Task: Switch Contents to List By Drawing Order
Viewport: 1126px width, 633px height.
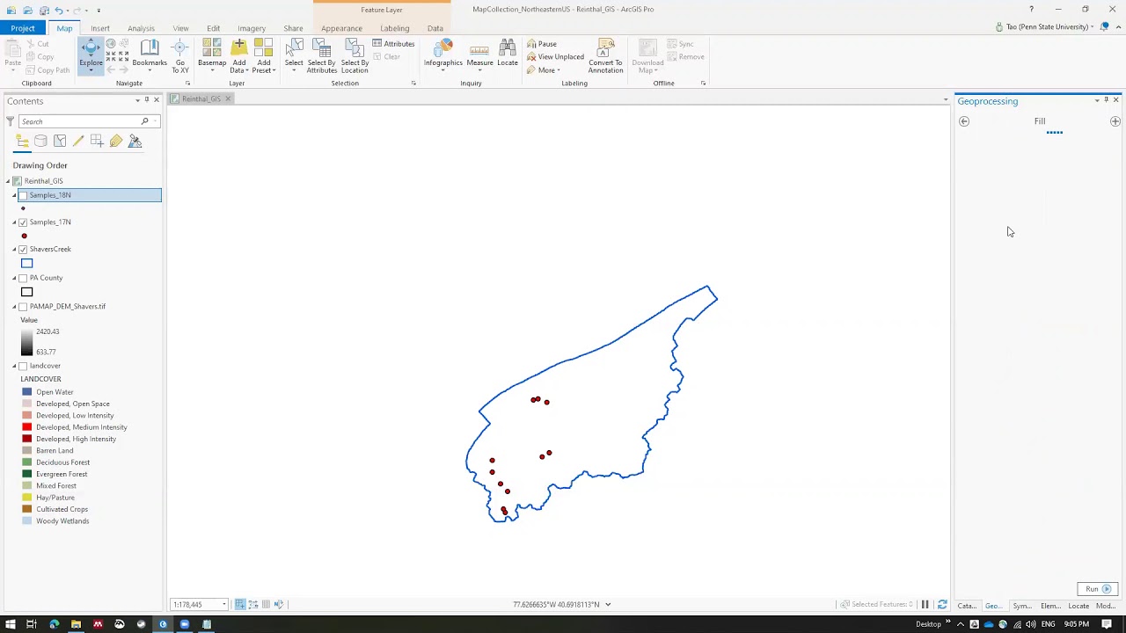Action: [22, 141]
